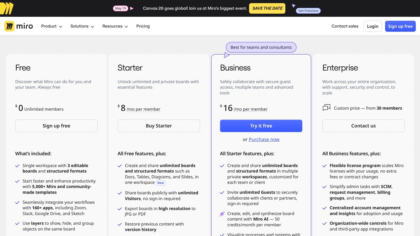Viewport: 420px width, 236px height.
Task: Open the Product dropdown menu
Action: tap(51, 26)
